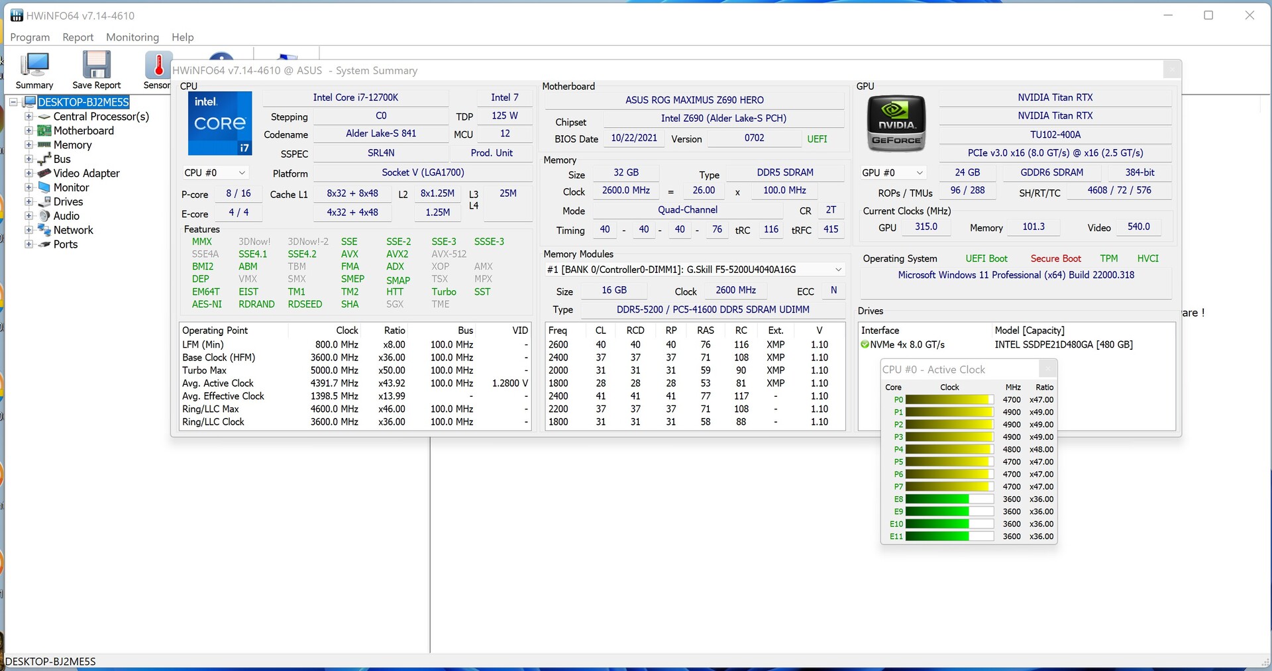
Task: Open the GPU #0 selector dropdown
Action: (893, 173)
